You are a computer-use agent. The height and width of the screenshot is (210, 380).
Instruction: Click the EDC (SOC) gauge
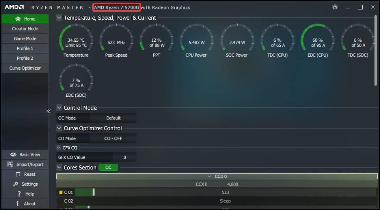point(76,81)
